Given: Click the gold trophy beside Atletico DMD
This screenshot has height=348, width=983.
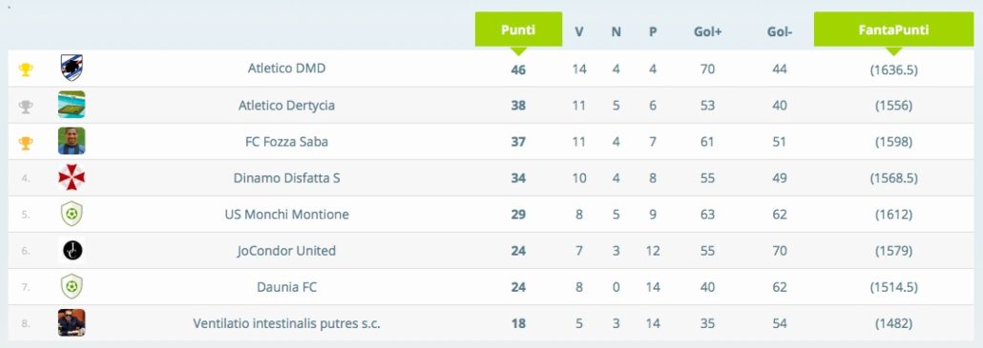Looking at the screenshot, I should (26, 70).
